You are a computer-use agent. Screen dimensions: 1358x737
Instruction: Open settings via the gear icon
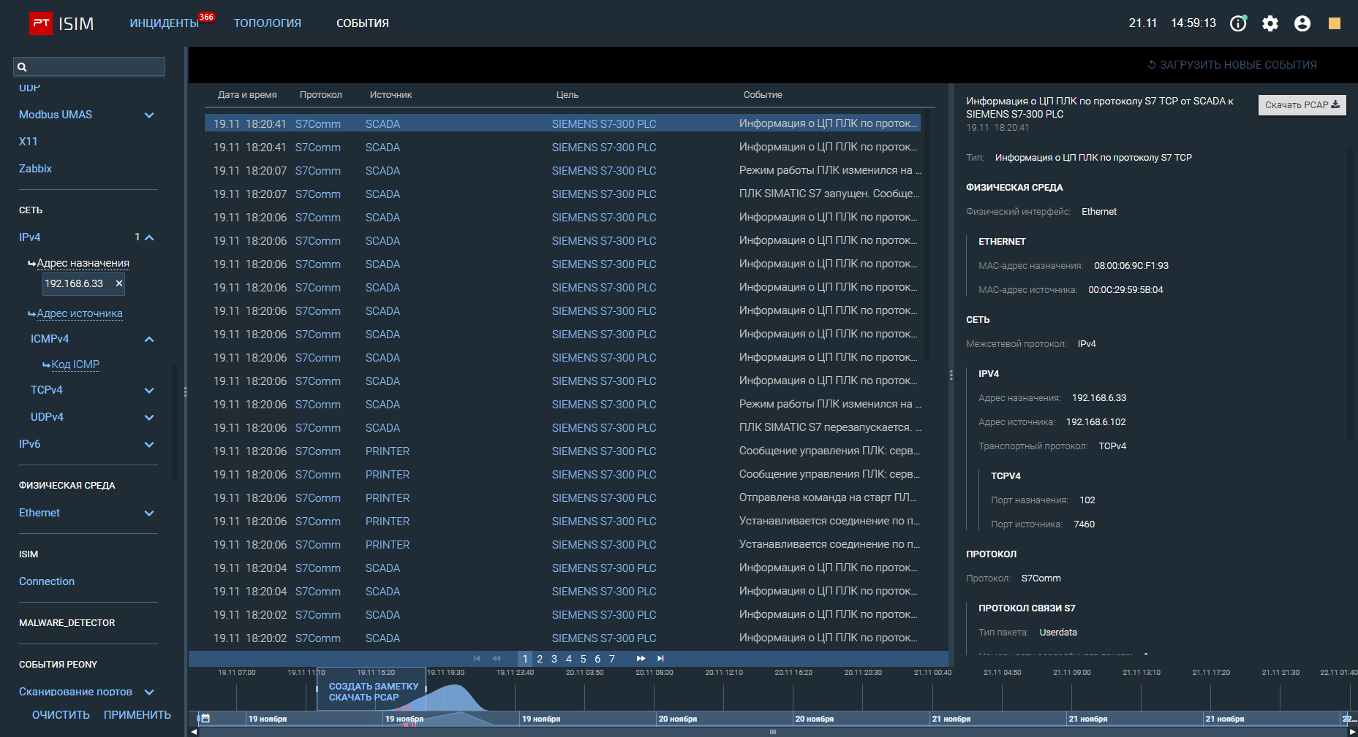tap(1270, 23)
